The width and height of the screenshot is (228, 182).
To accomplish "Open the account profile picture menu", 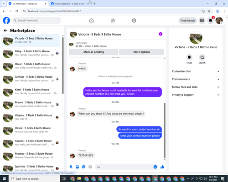I will 219,20.
